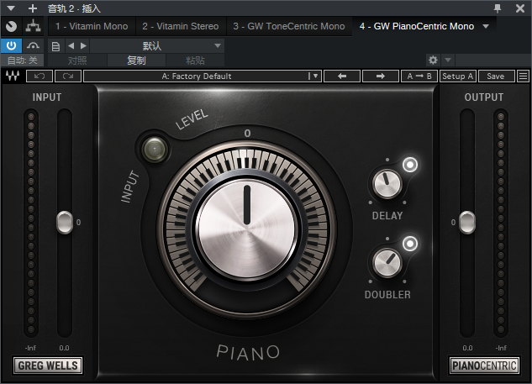Click the 对照 compare button

coord(77,60)
